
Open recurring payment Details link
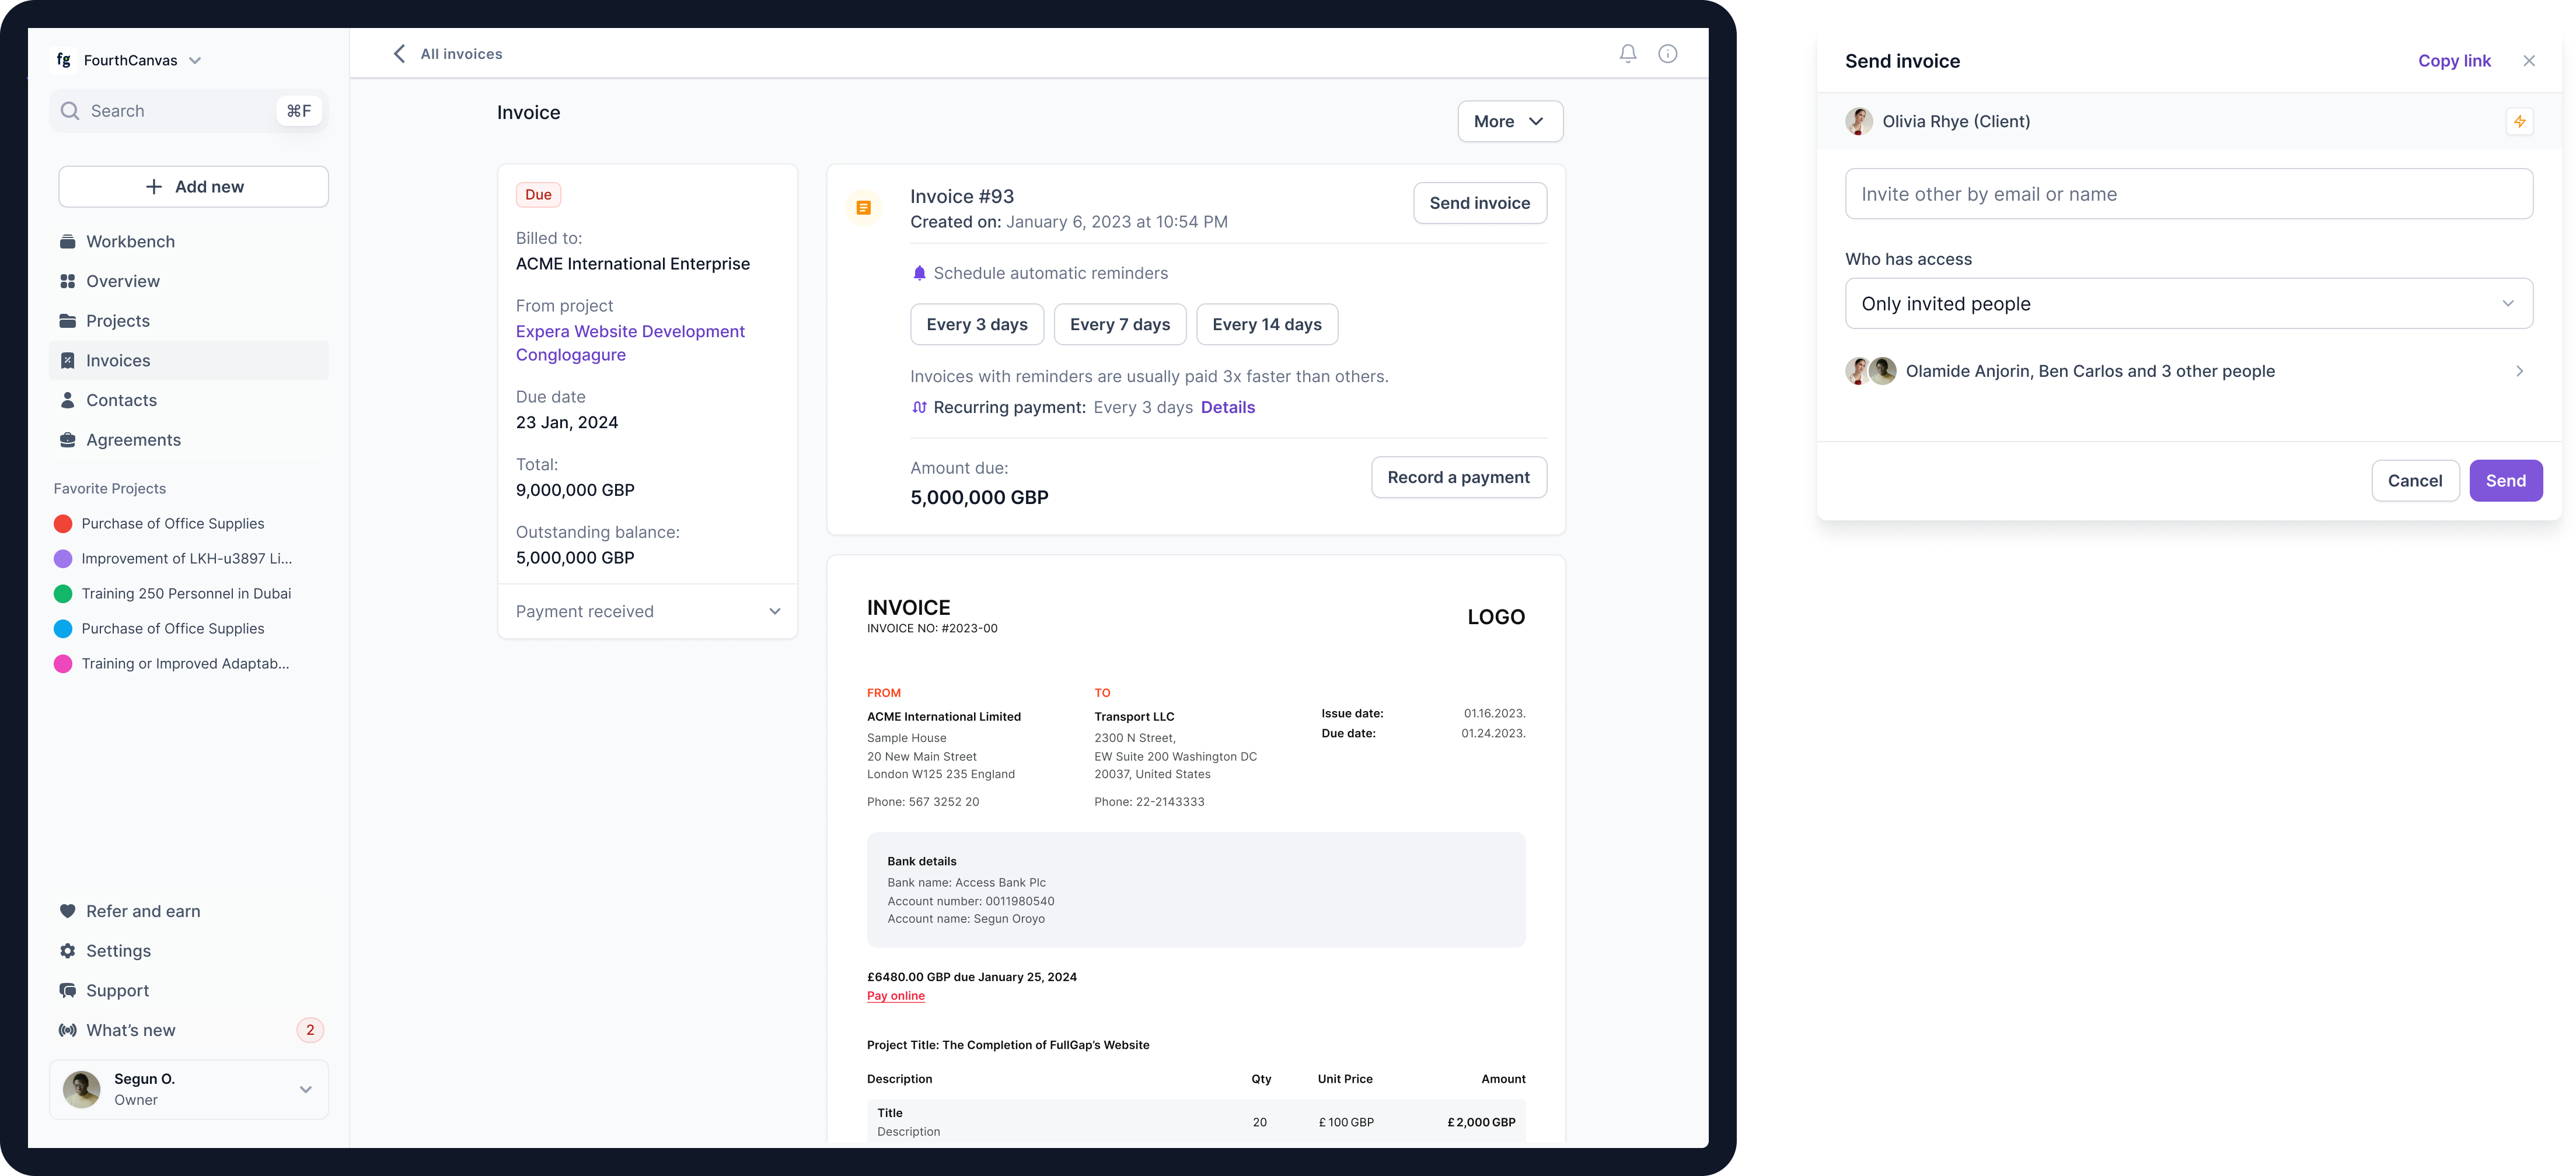click(1227, 408)
